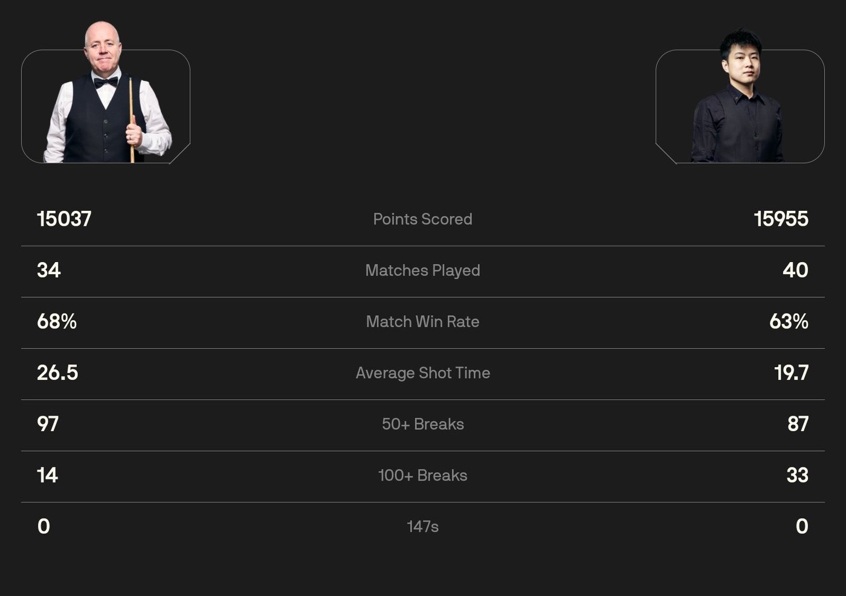Image resolution: width=846 pixels, height=596 pixels.
Task: Click the 100+ Breaks label
Action: point(422,476)
